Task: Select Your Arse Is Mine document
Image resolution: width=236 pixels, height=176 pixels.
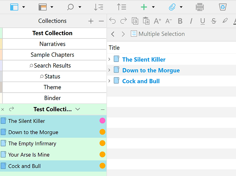Action: pyautogui.click(x=29, y=155)
